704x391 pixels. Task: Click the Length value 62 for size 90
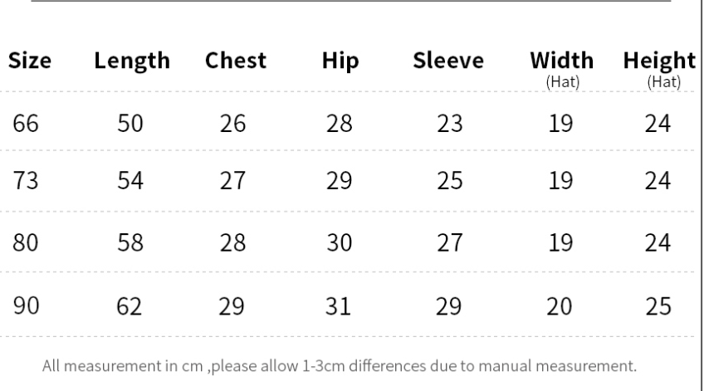tap(131, 305)
